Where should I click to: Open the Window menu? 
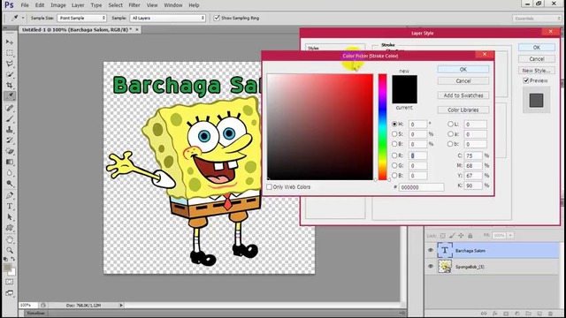pos(173,5)
